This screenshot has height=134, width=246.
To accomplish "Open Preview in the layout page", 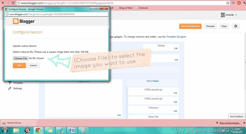I will click(x=210, y=26).
